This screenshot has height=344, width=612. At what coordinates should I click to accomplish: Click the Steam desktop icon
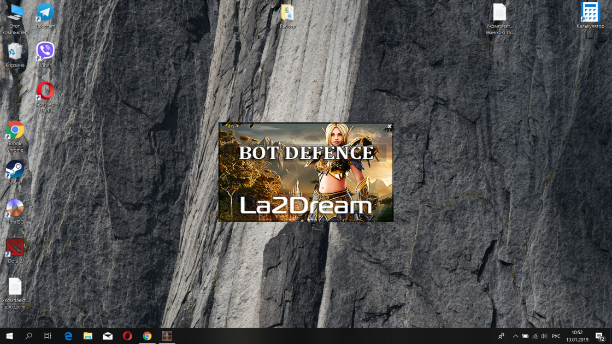[15, 169]
